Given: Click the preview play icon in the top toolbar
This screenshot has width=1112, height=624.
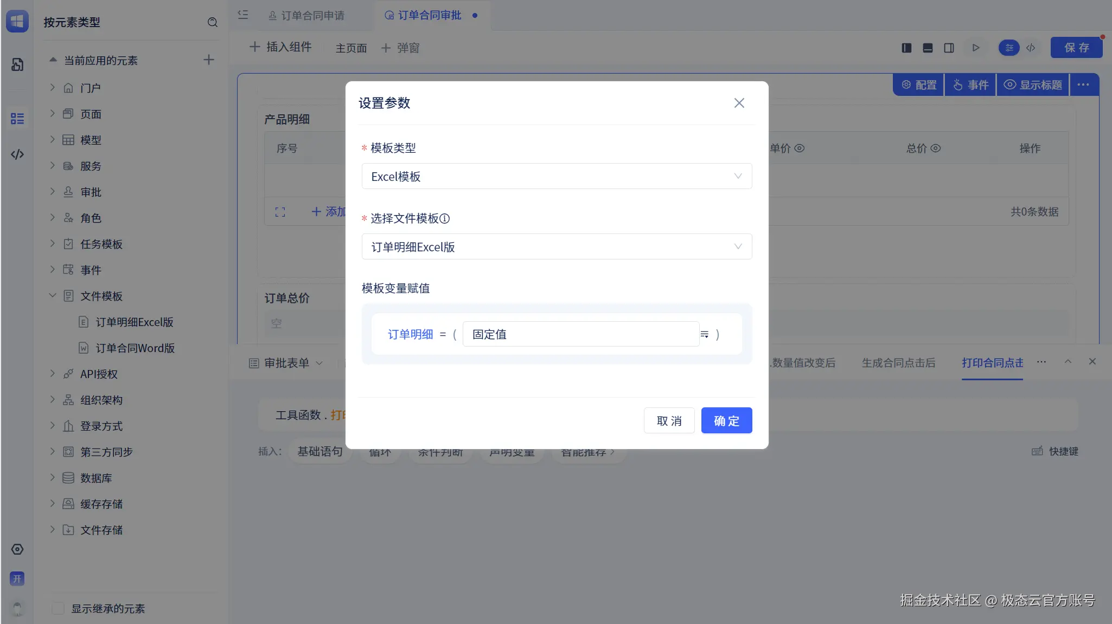Looking at the screenshot, I should (x=976, y=48).
